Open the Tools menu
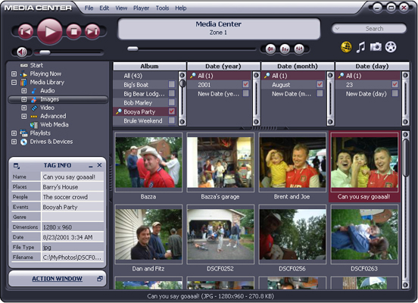 [162, 8]
